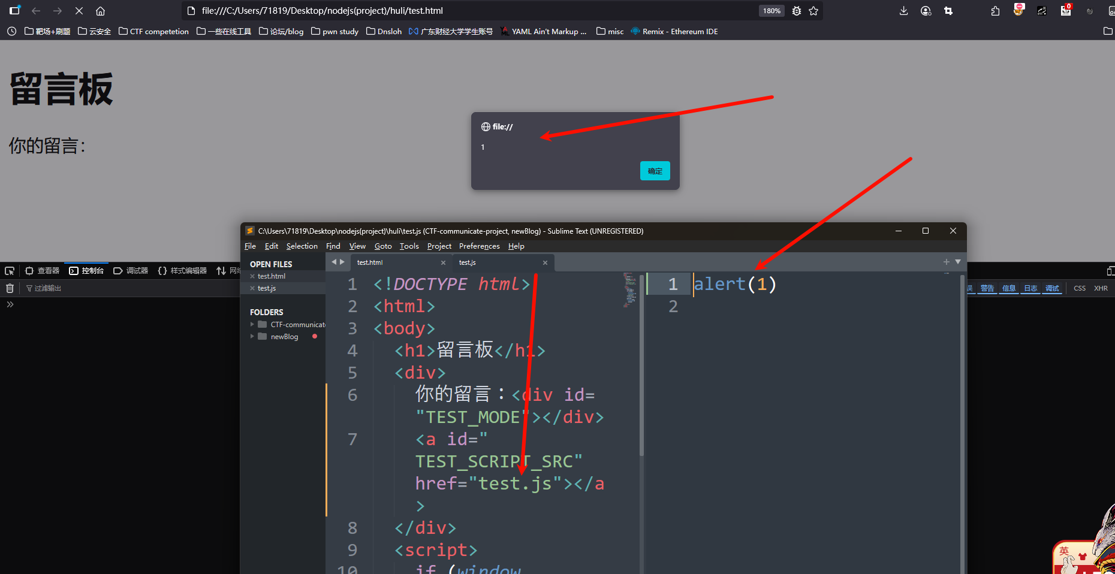Toggle the 日志 console filter
The width and height of the screenshot is (1115, 574).
tap(1030, 288)
